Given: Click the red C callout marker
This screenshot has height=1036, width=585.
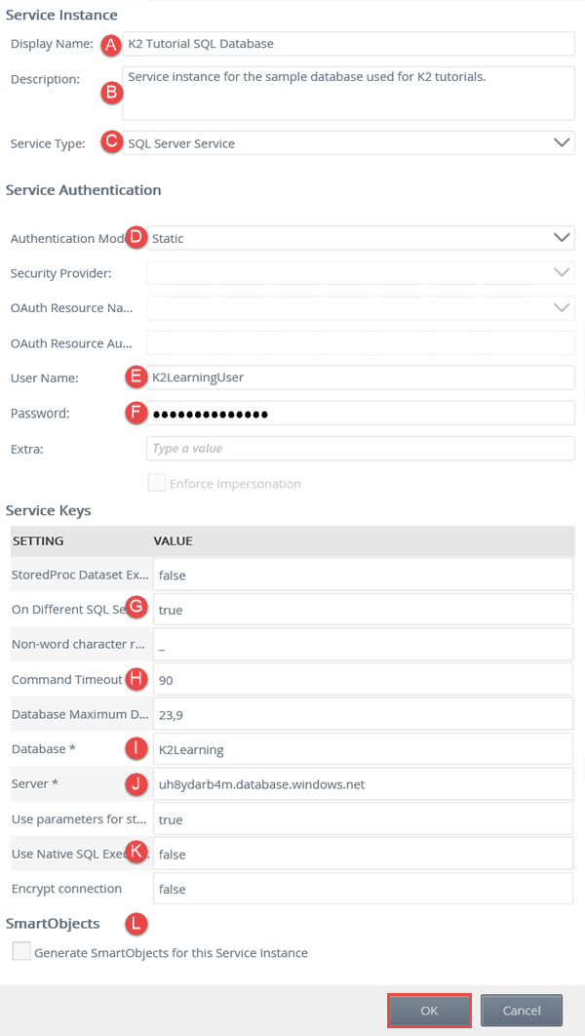Looking at the screenshot, I should [x=111, y=142].
